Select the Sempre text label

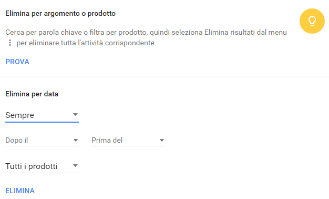pyautogui.click(x=19, y=115)
